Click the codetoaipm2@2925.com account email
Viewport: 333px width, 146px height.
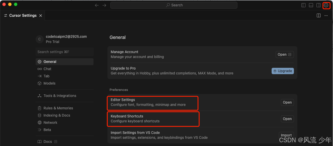click(x=66, y=37)
